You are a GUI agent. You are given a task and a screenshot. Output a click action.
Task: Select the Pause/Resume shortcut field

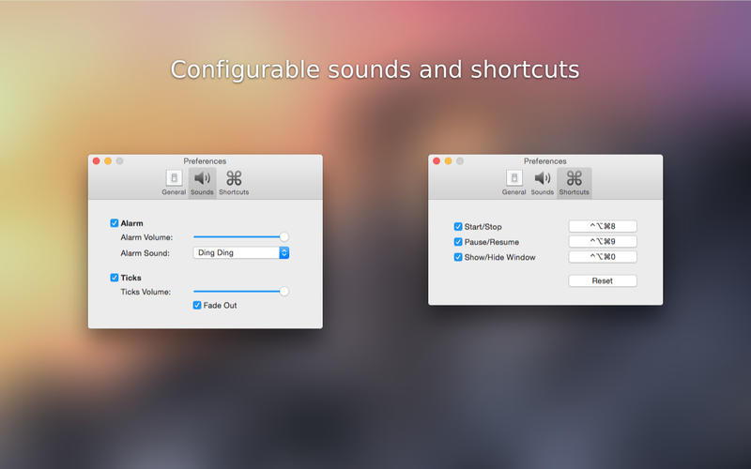pos(603,242)
